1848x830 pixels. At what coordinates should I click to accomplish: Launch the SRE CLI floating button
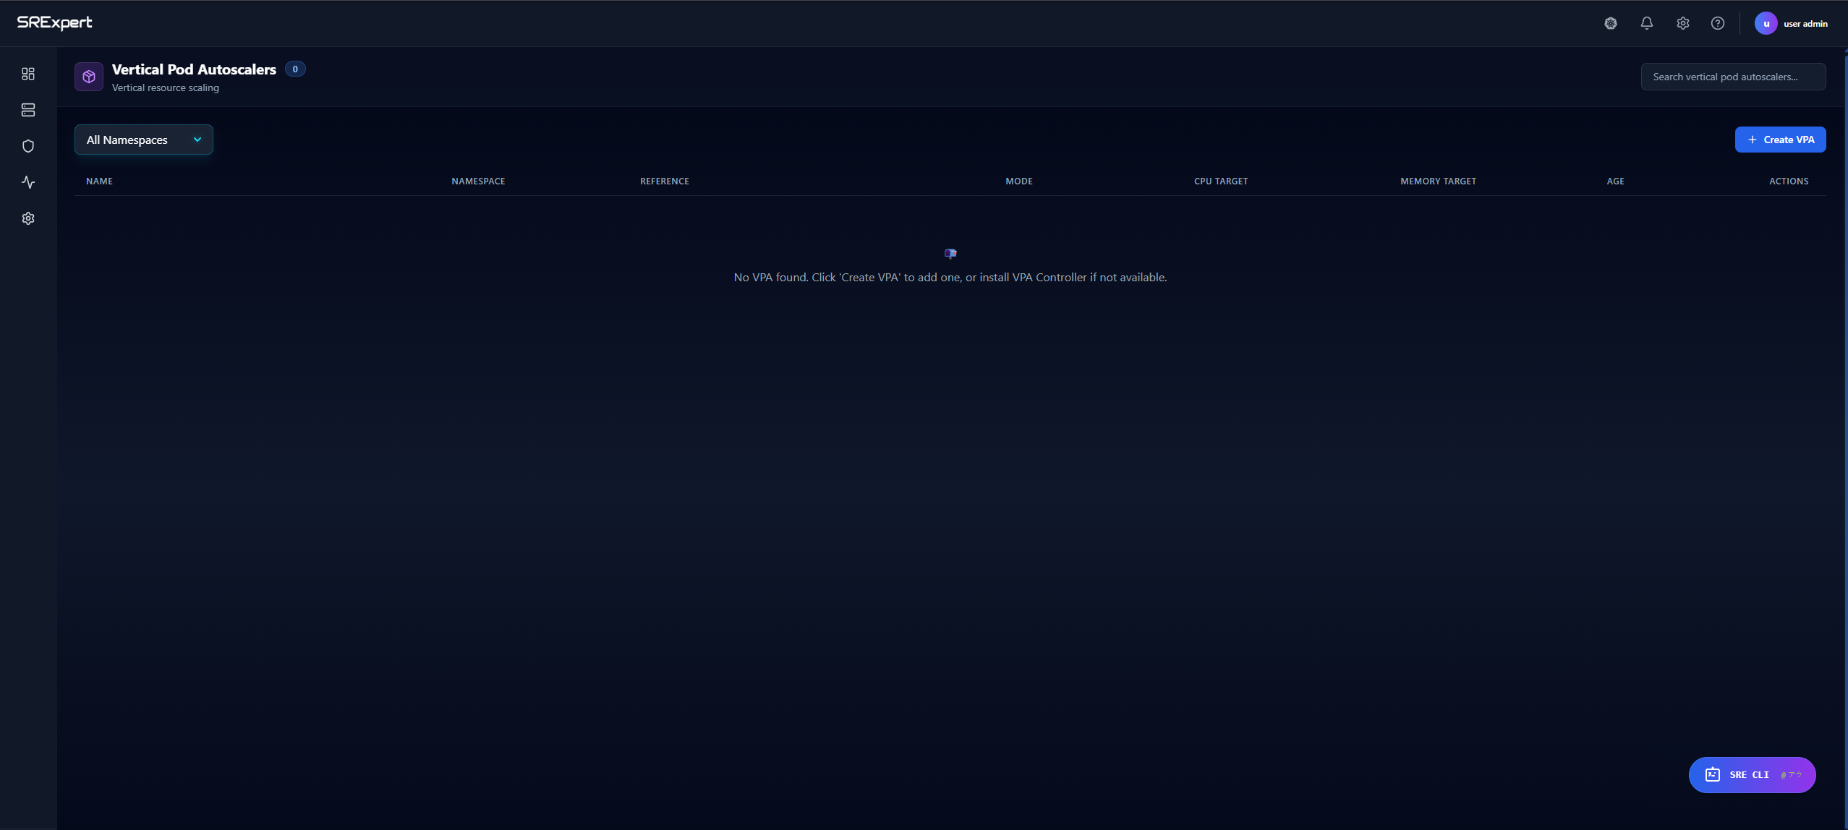(x=1752, y=775)
